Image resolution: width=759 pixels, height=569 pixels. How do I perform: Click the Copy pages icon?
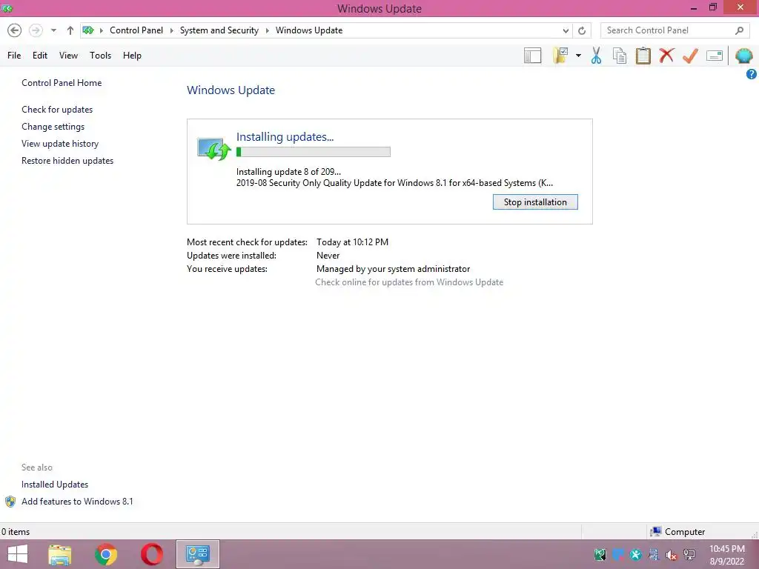click(x=620, y=56)
